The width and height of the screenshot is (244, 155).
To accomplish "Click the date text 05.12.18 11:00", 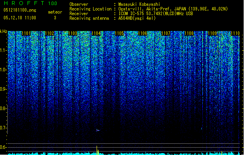I will (x=20, y=18).
